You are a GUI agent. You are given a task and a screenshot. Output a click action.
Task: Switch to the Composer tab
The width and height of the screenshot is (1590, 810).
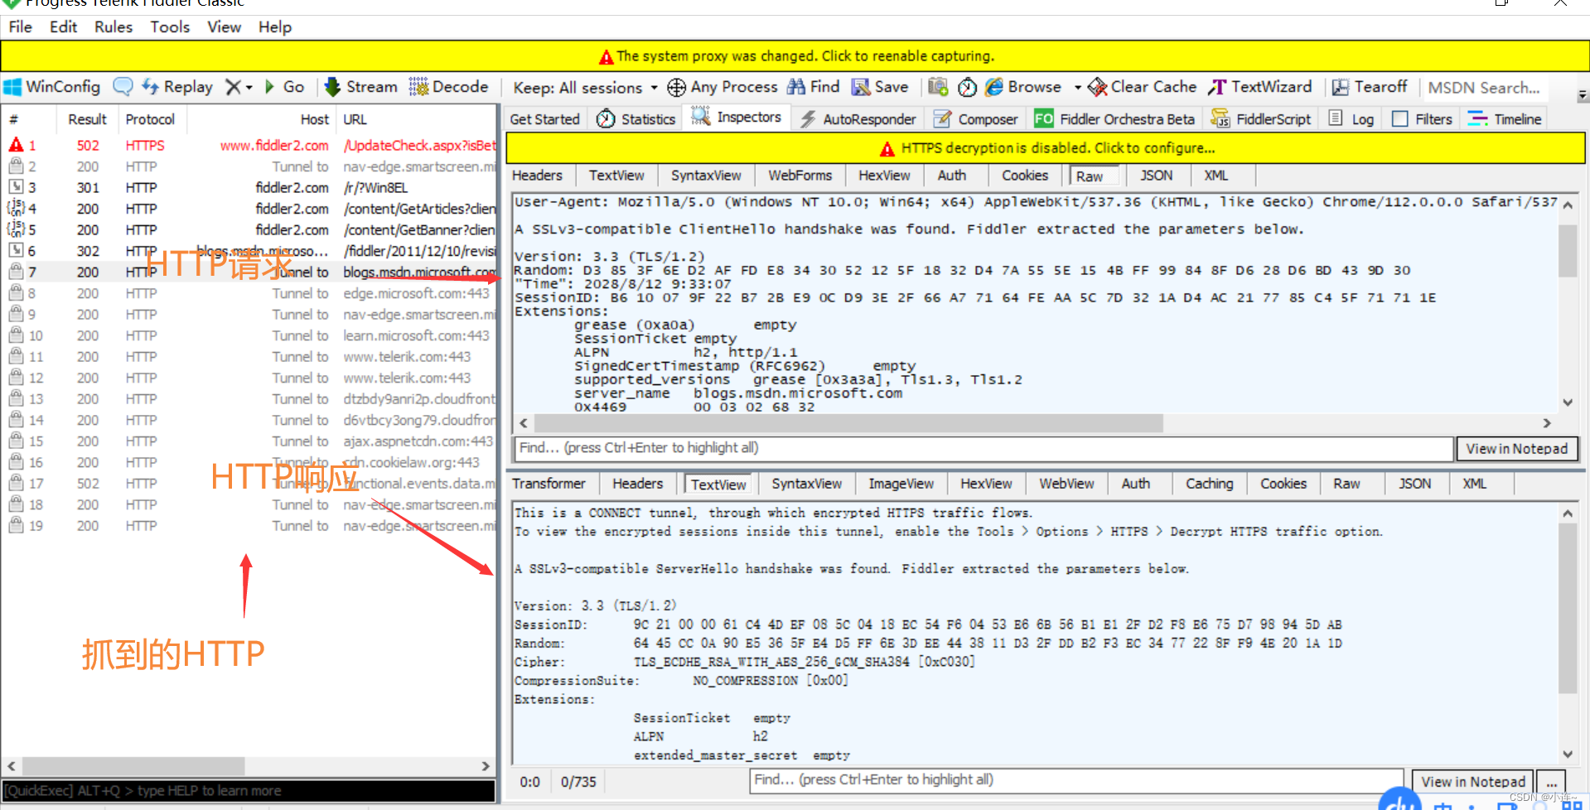(x=976, y=119)
